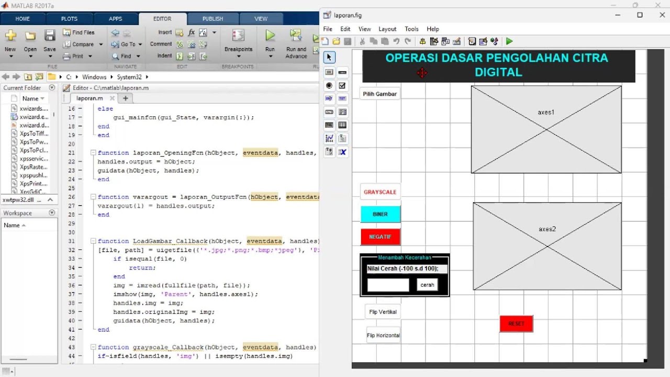670x377 pixels.
Task: Switch to VIEW ribbon tab
Action: [261, 18]
